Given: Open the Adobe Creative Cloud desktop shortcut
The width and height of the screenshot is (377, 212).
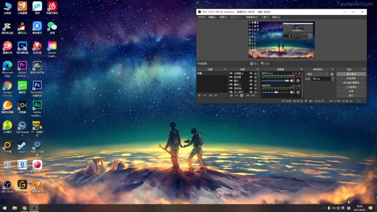Looking at the screenshot, I should point(52,49).
